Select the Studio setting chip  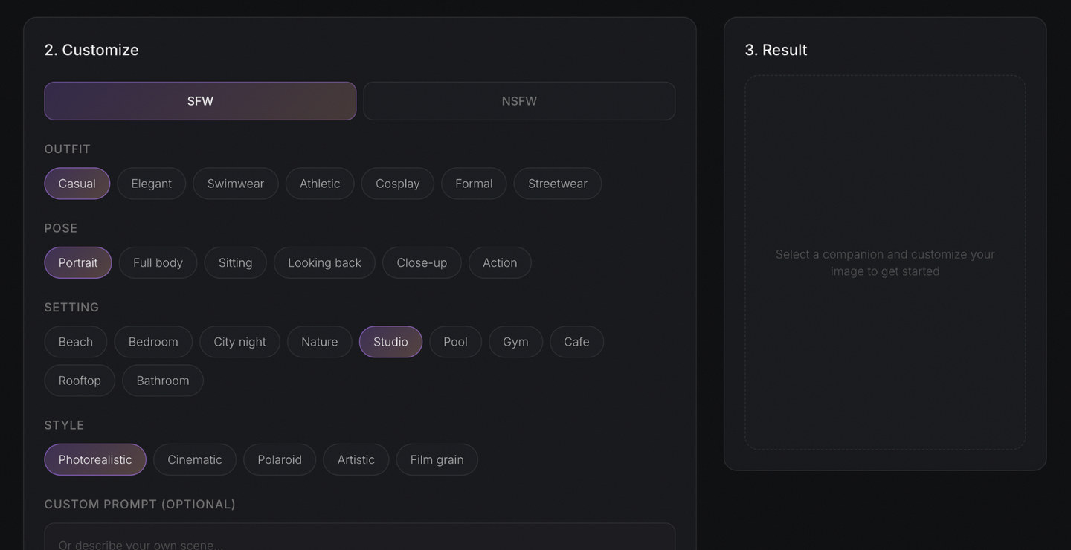coord(390,342)
